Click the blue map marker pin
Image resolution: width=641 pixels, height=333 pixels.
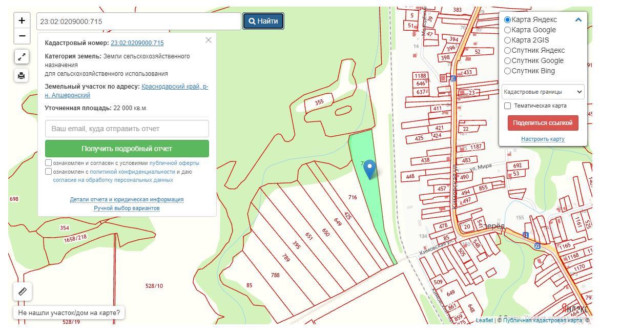(x=369, y=168)
